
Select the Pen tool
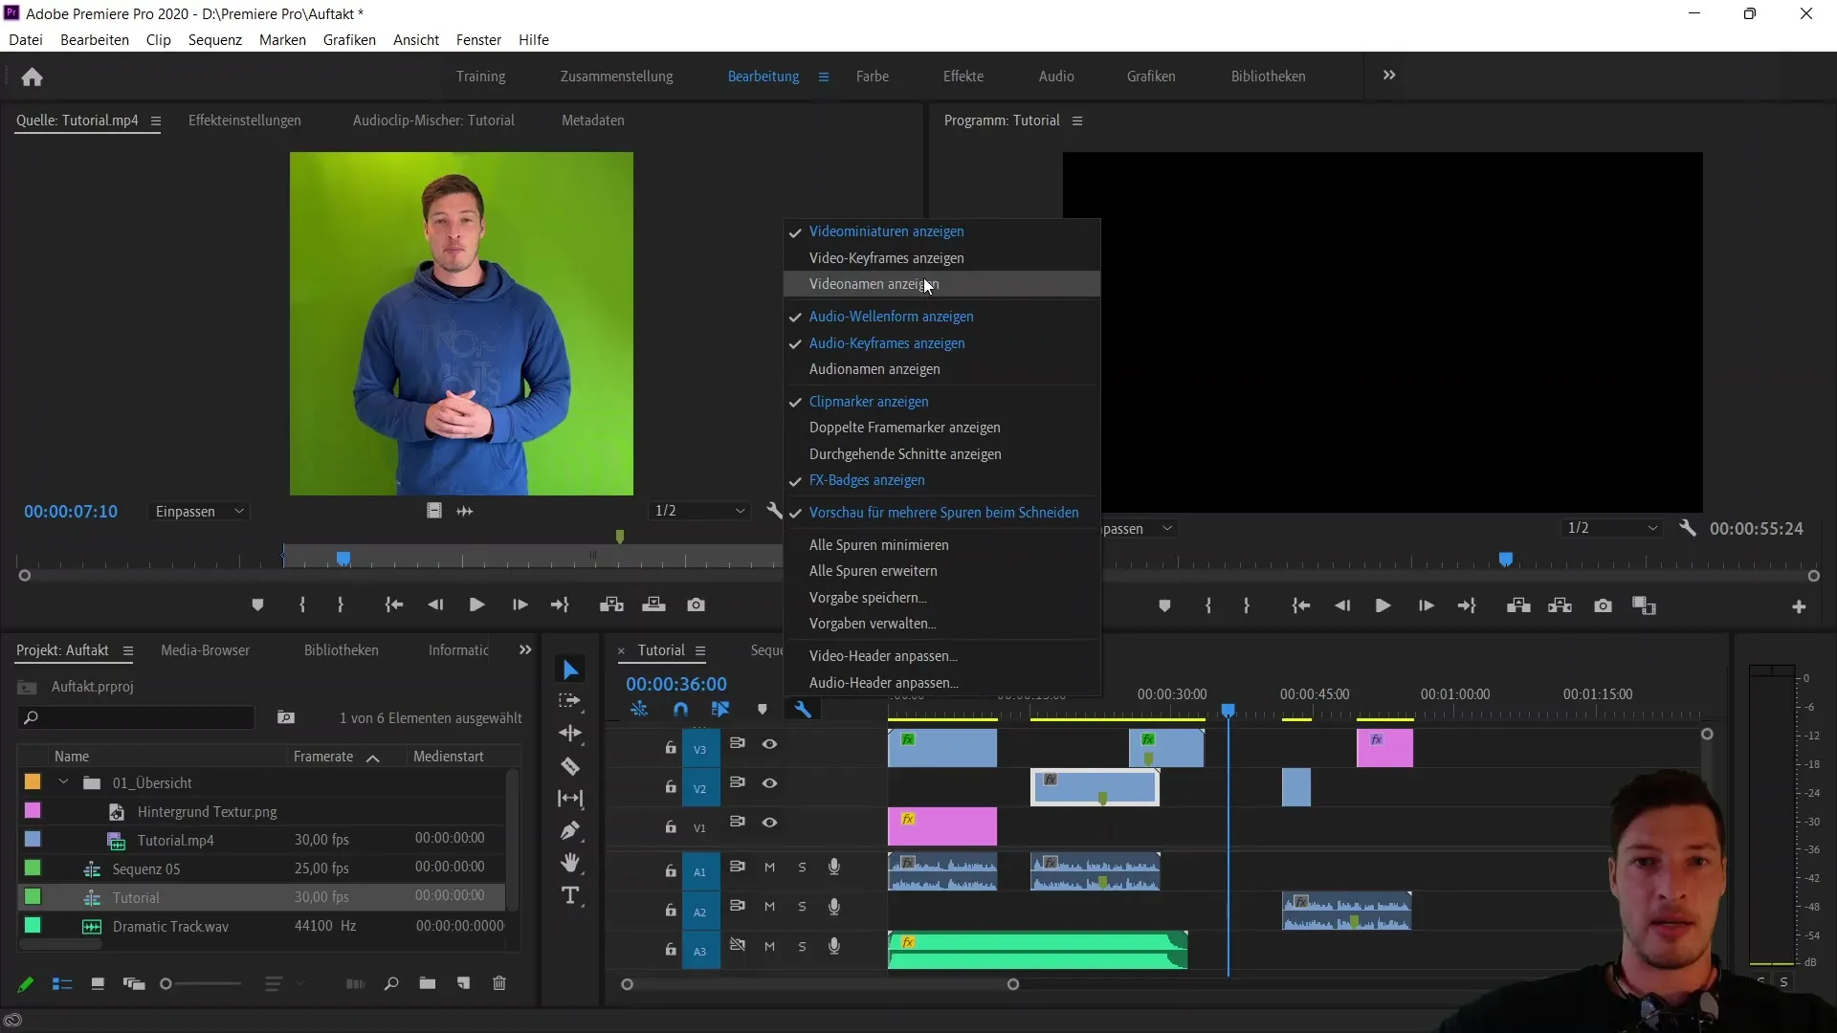(x=570, y=830)
